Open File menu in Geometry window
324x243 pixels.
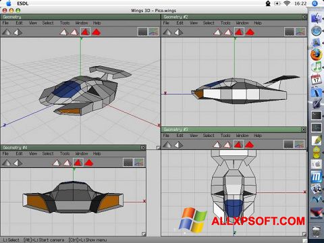[x=5, y=23]
